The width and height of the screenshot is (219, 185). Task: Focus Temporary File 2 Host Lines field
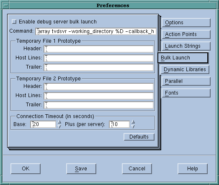point(99,96)
